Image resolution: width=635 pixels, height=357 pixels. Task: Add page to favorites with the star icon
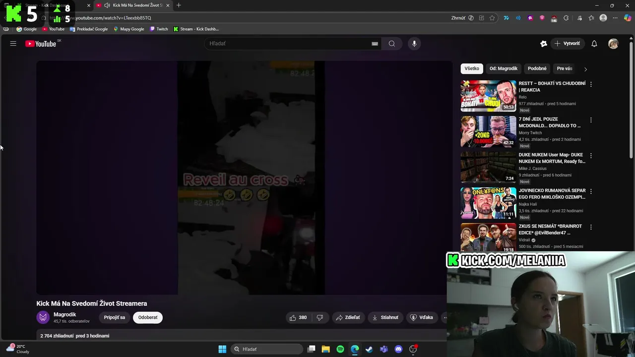tap(492, 18)
